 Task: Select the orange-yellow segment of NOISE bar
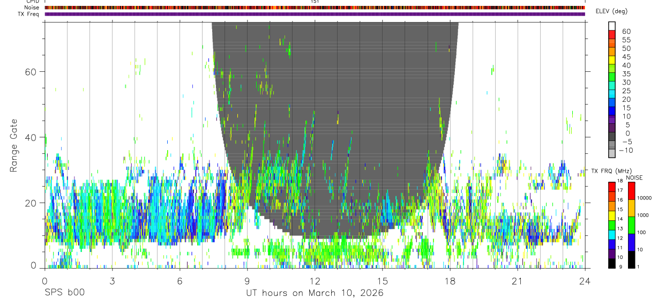pos(631,208)
